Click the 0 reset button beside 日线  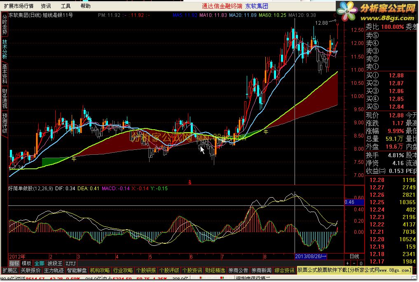click(x=361, y=263)
